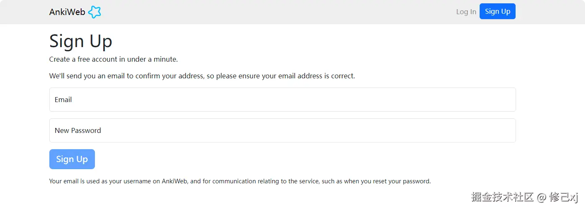Click the "掘金技术社区" watermark text
585x210 pixels.
coord(502,197)
